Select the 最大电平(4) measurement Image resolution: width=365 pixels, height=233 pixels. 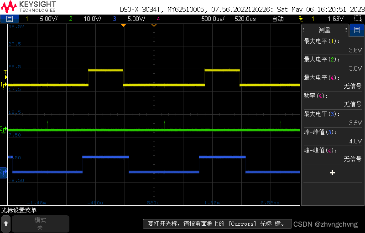click(x=333, y=82)
